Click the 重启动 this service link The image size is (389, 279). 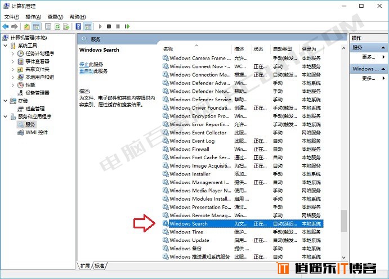(86, 71)
